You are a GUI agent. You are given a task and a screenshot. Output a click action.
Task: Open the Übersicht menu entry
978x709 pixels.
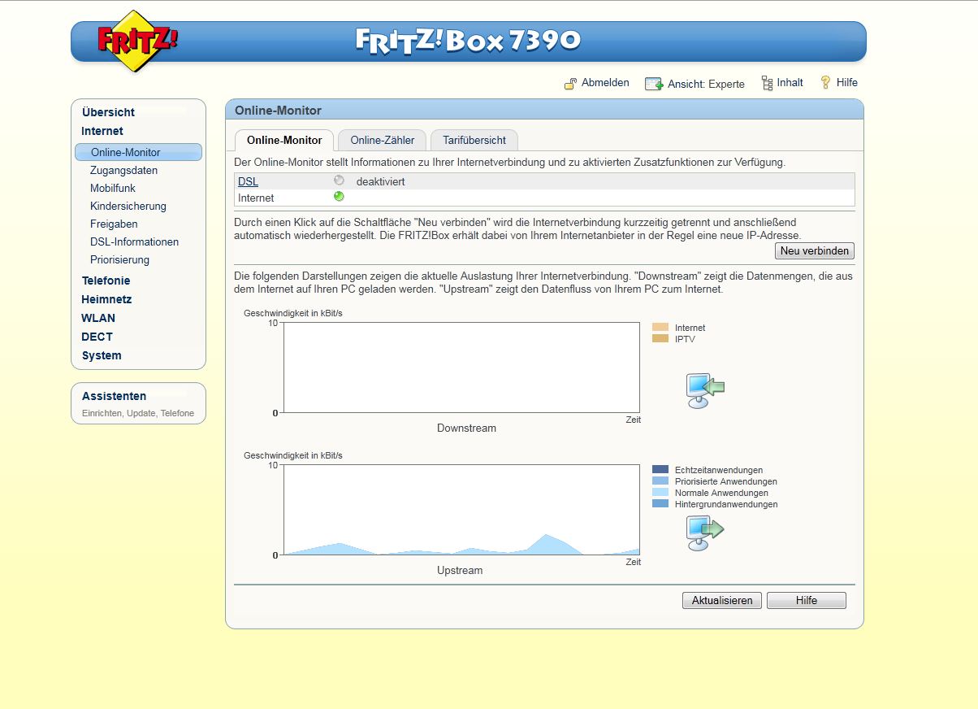pos(108,112)
